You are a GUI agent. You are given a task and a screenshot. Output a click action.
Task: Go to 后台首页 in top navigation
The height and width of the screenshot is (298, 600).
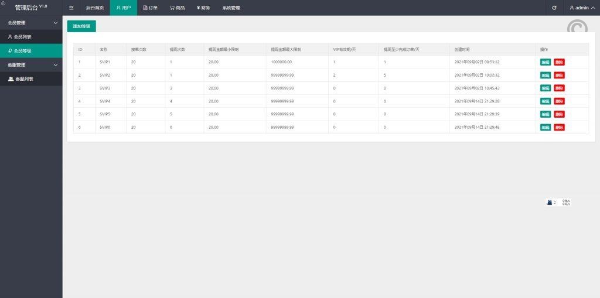pos(94,8)
